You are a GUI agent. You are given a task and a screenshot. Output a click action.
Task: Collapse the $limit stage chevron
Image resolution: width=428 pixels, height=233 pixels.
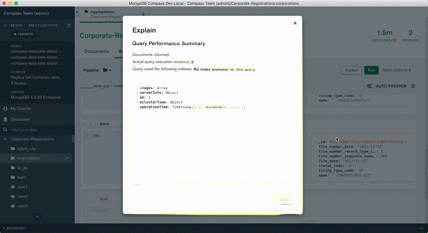(x=91, y=124)
